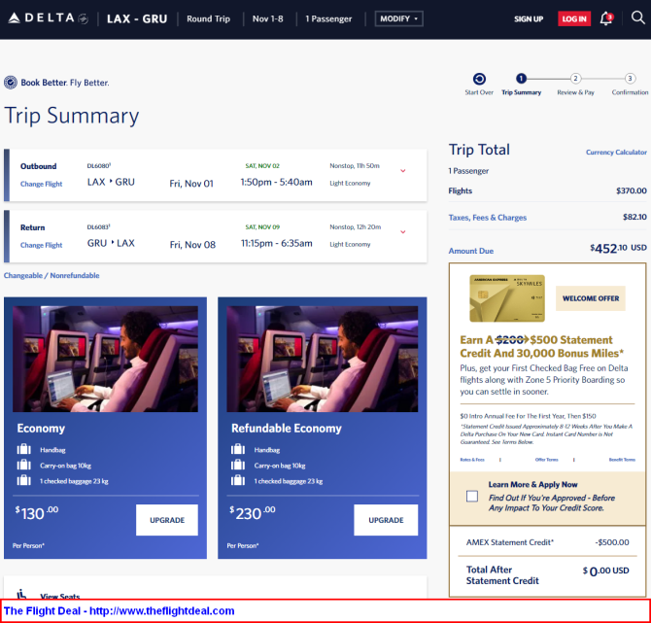The height and width of the screenshot is (623, 651).
Task: Click the LAX - GRU route text
Action: click(x=137, y=18)
